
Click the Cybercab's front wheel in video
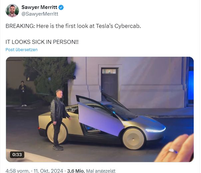133,138
